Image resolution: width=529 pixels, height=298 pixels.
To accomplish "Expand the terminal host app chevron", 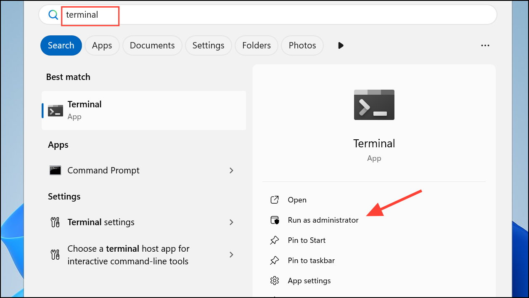I will (231, 255).
